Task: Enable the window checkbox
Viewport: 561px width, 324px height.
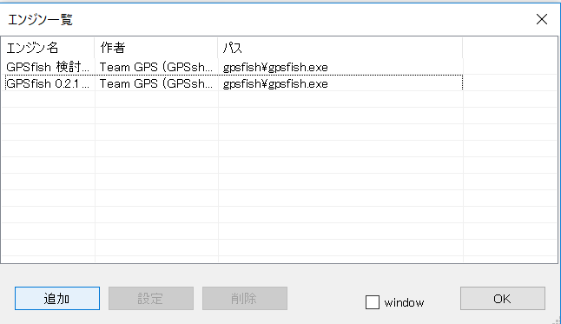Action: click(373, 302)
